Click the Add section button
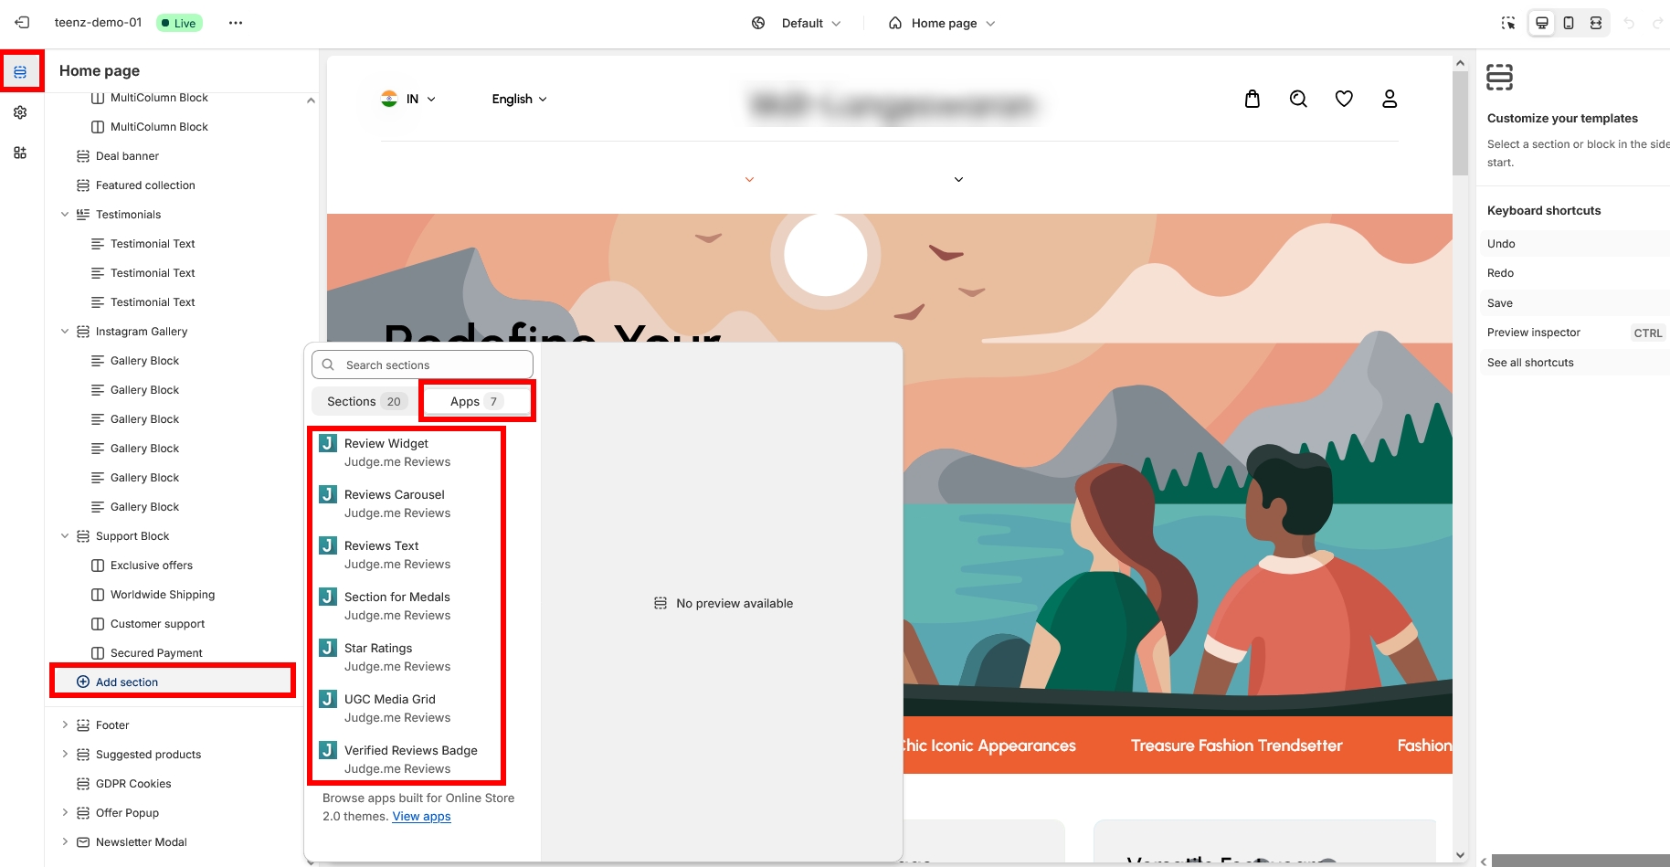Image resolution: width=1670 pixels, height=867 pixels. [x=127, y=682]
